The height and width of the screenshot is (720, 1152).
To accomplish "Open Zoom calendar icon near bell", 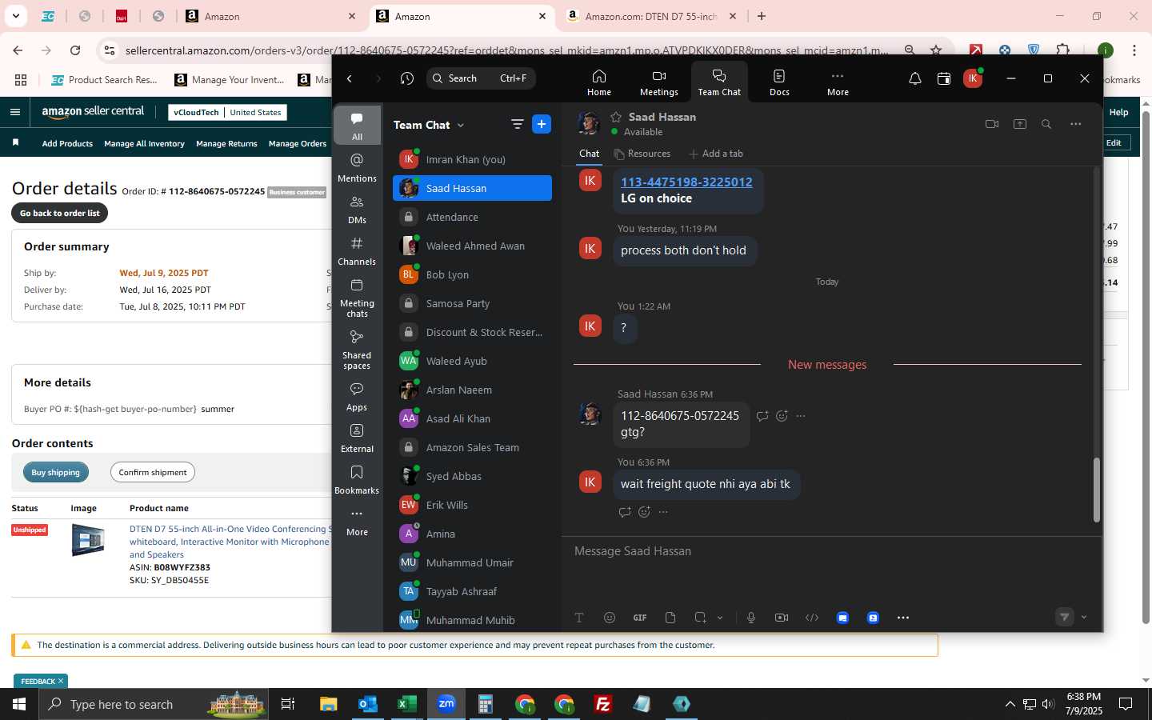I will (944, 78).
